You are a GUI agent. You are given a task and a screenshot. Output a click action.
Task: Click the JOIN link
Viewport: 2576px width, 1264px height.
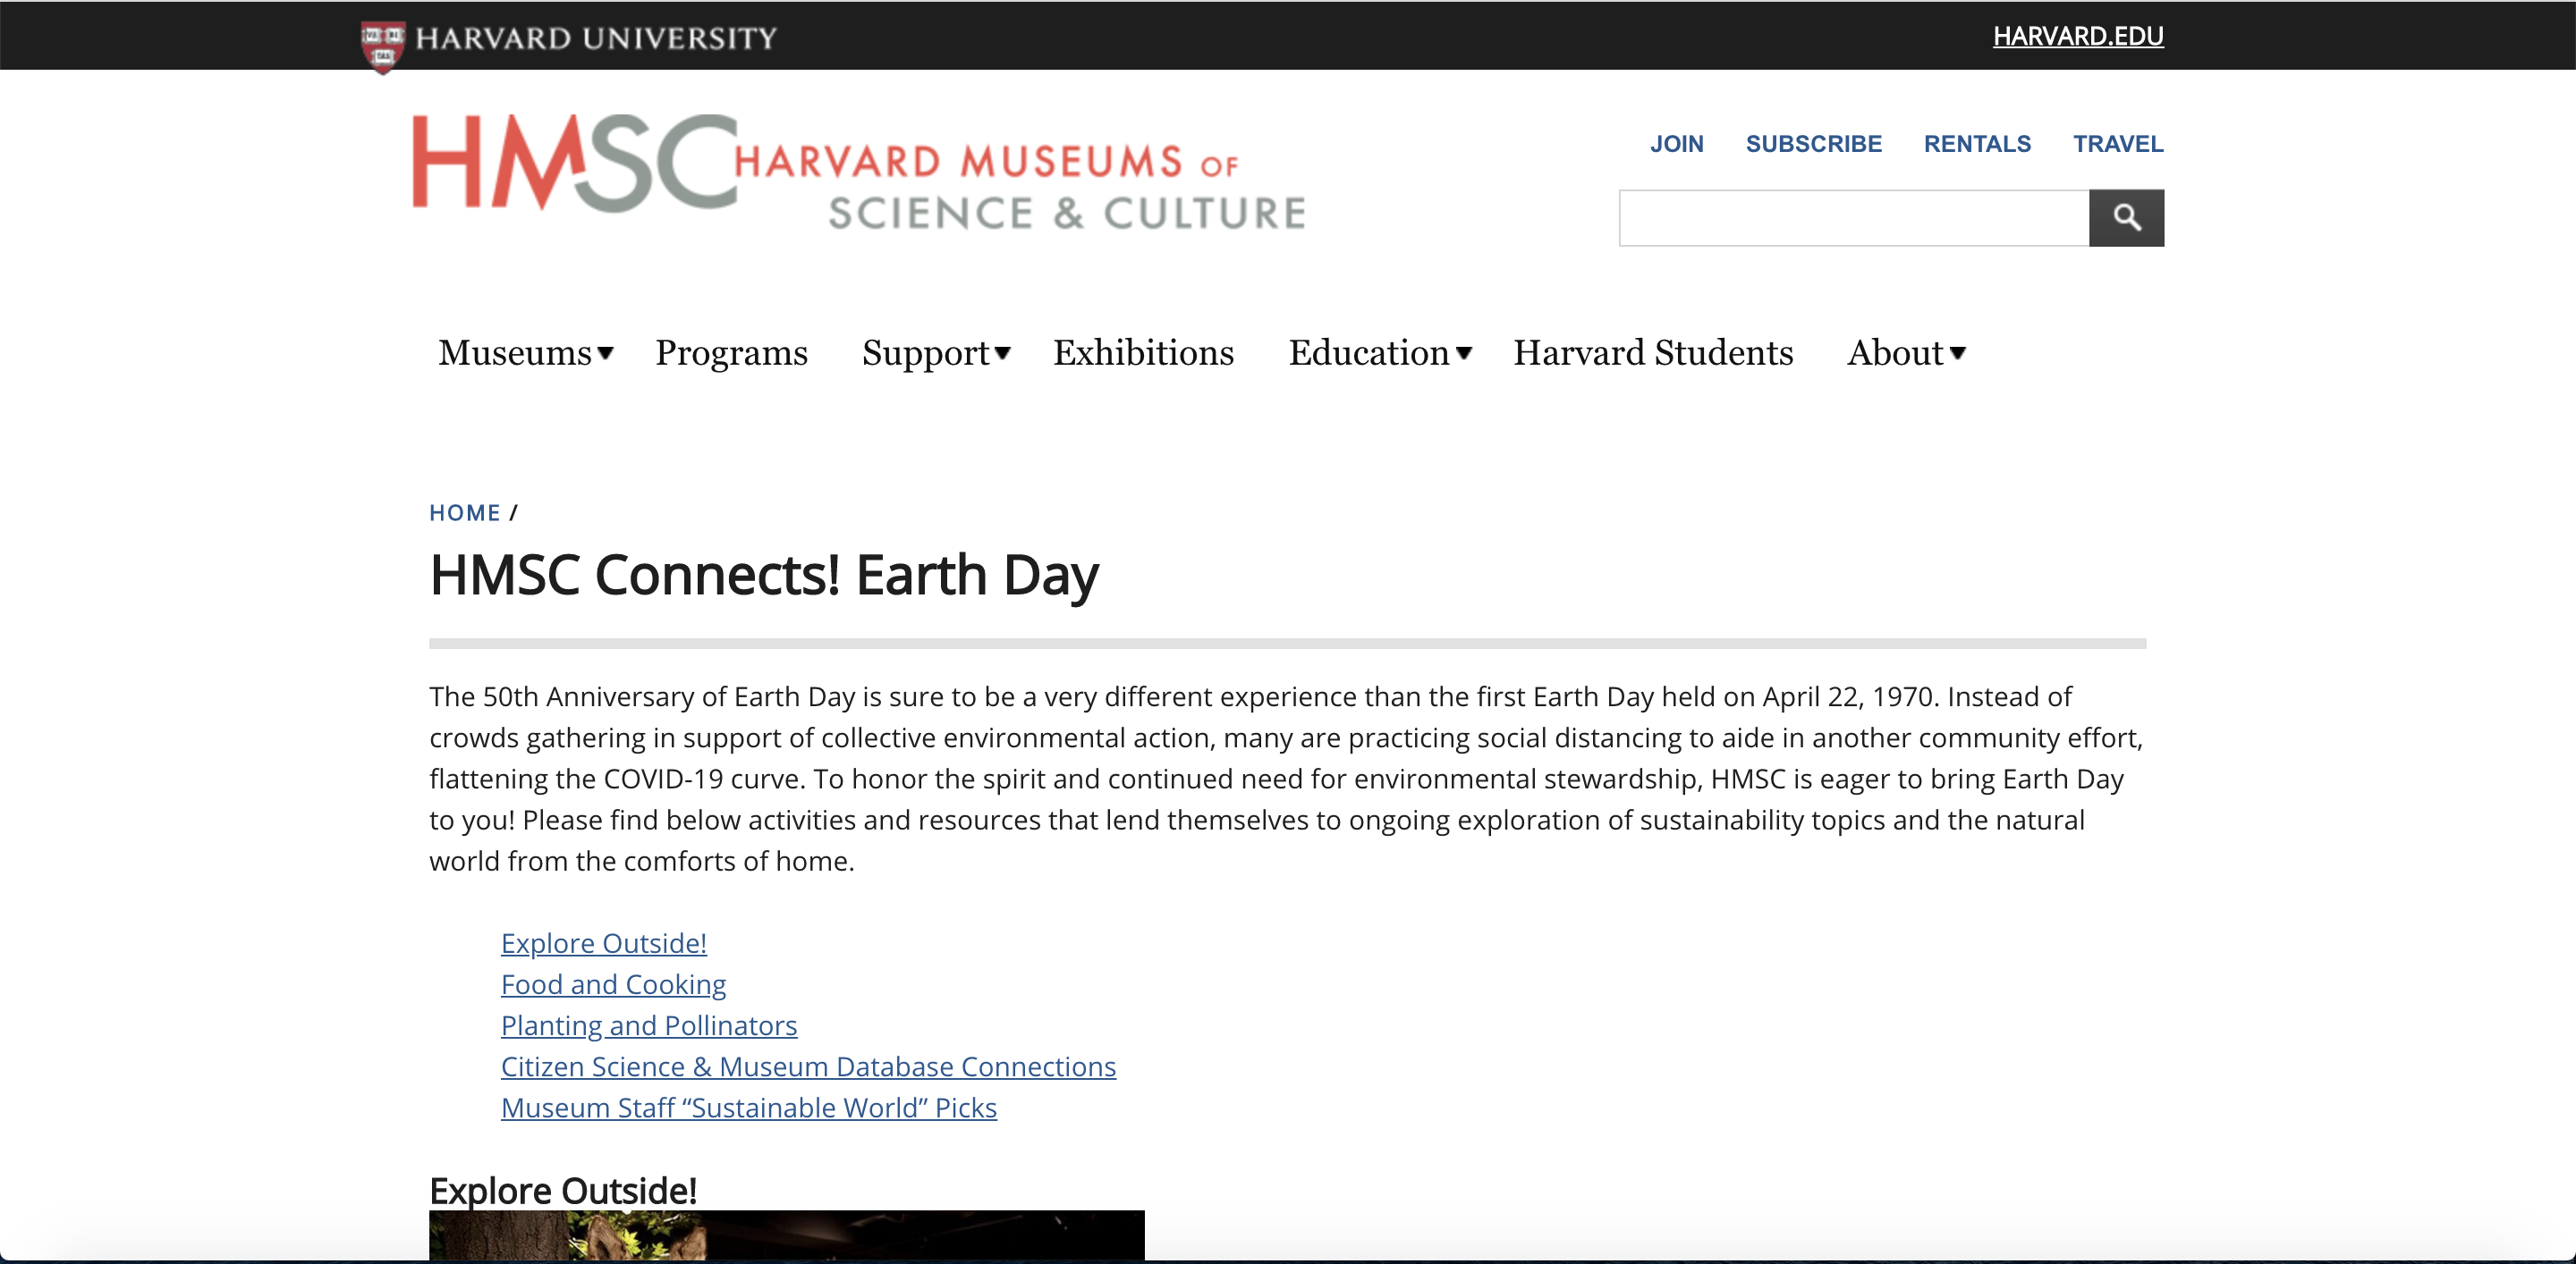coord(1676,144)
